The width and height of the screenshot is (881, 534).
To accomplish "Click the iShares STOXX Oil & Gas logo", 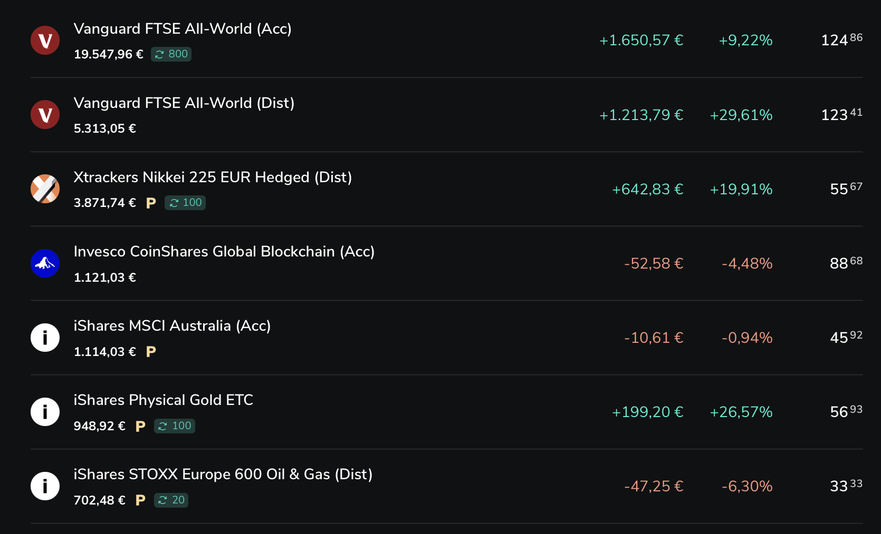I will [45, 486].
